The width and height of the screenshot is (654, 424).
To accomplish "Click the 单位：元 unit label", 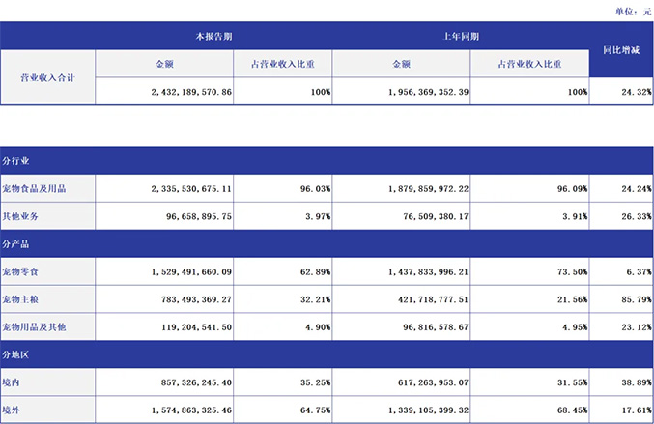I will [631, 10].
